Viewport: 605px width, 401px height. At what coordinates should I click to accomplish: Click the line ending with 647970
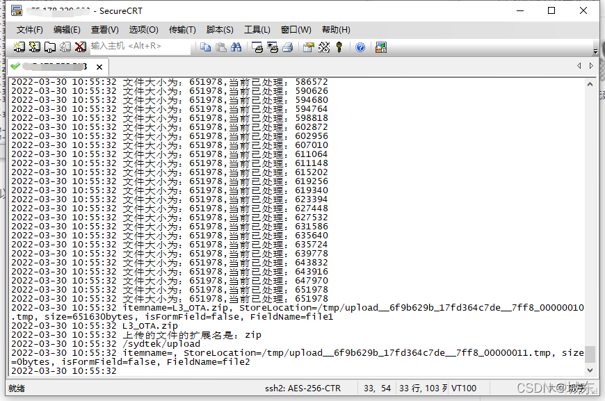[170, 281]
